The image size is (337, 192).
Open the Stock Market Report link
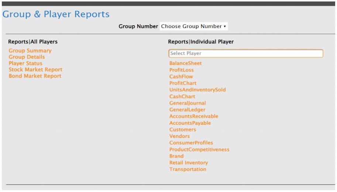click(x=35, y=70)
